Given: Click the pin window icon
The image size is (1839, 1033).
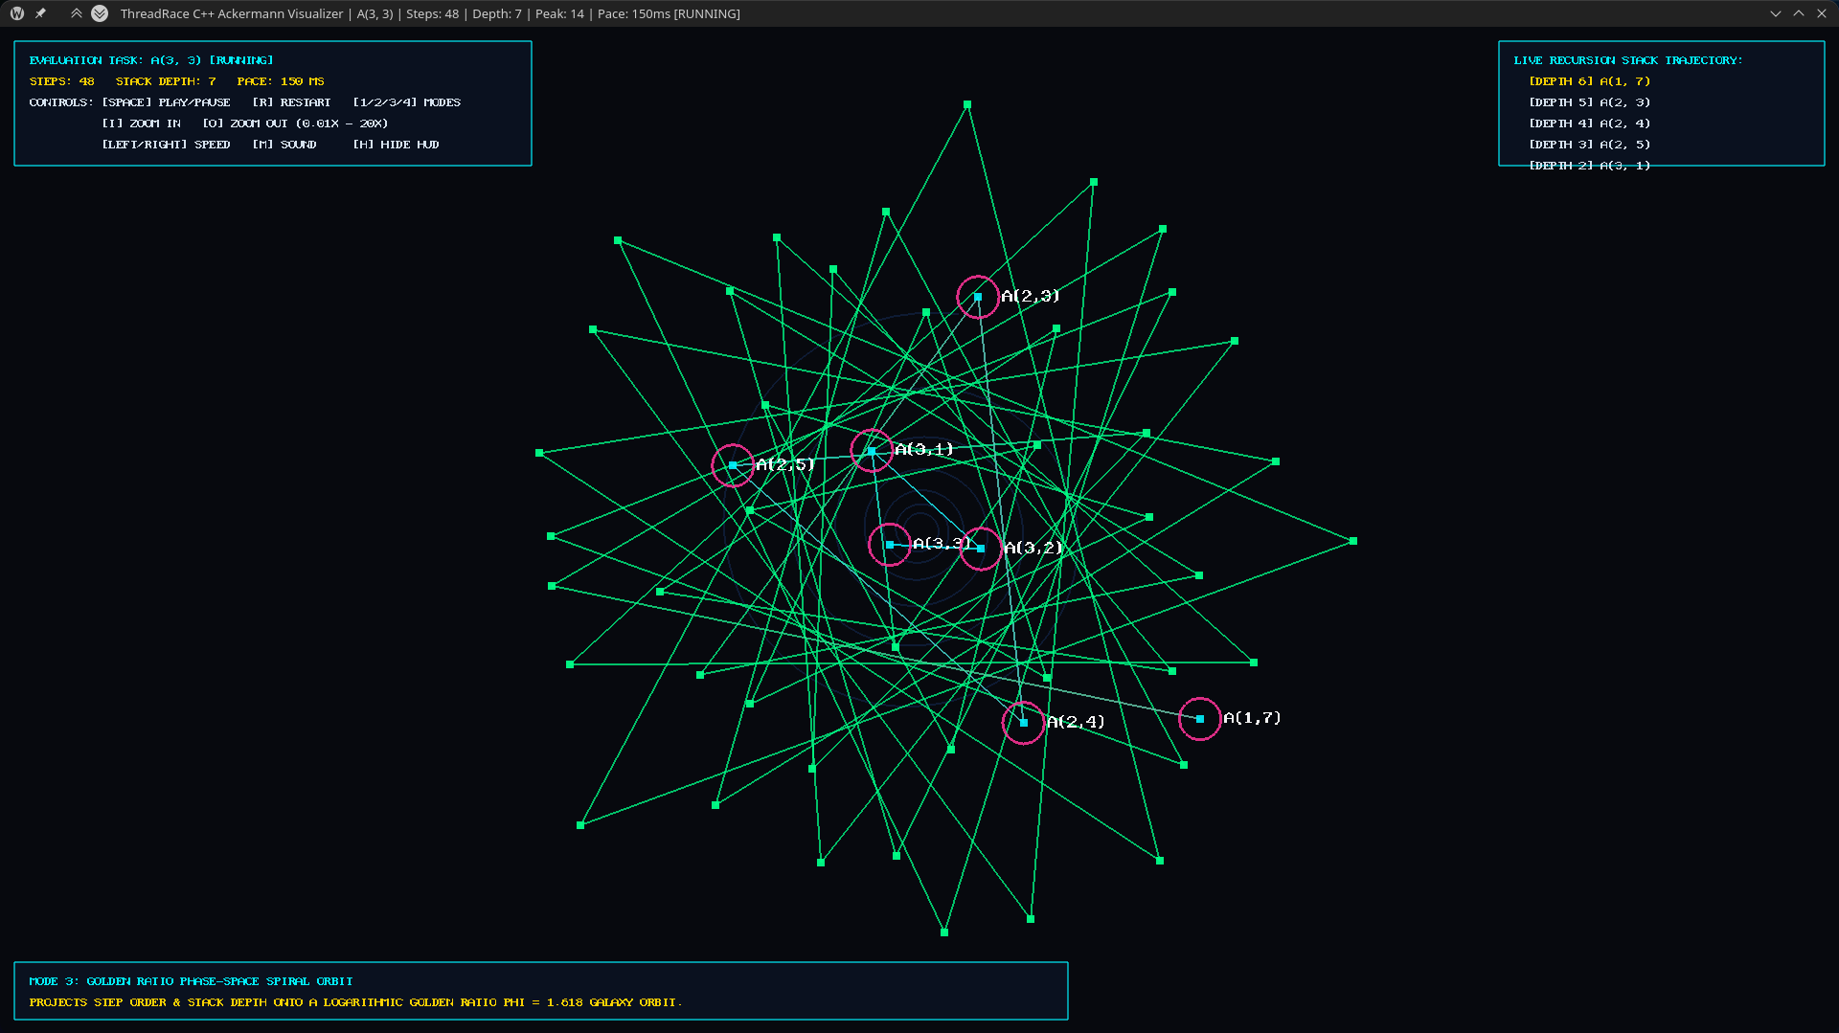Looking at the screenshot, I should 40,13.
